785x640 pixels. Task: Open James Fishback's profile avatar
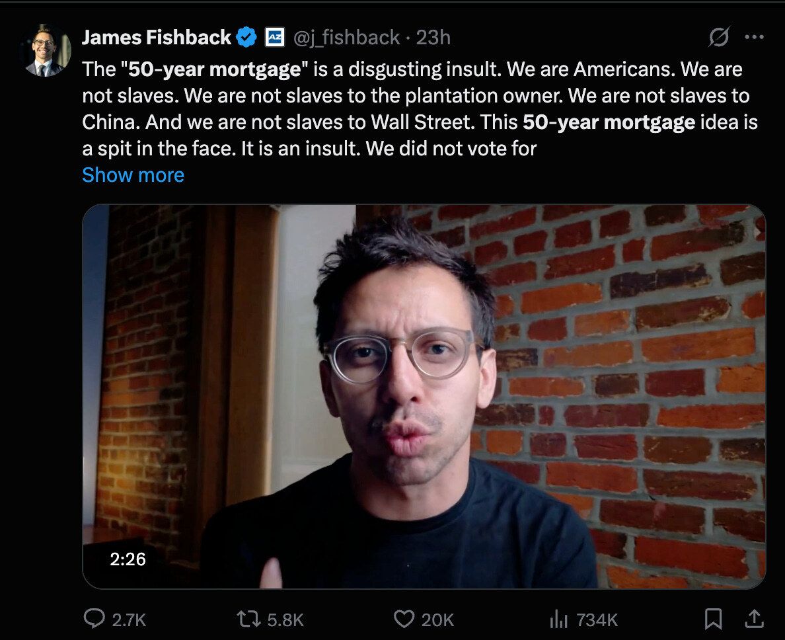tap(45, 51)
